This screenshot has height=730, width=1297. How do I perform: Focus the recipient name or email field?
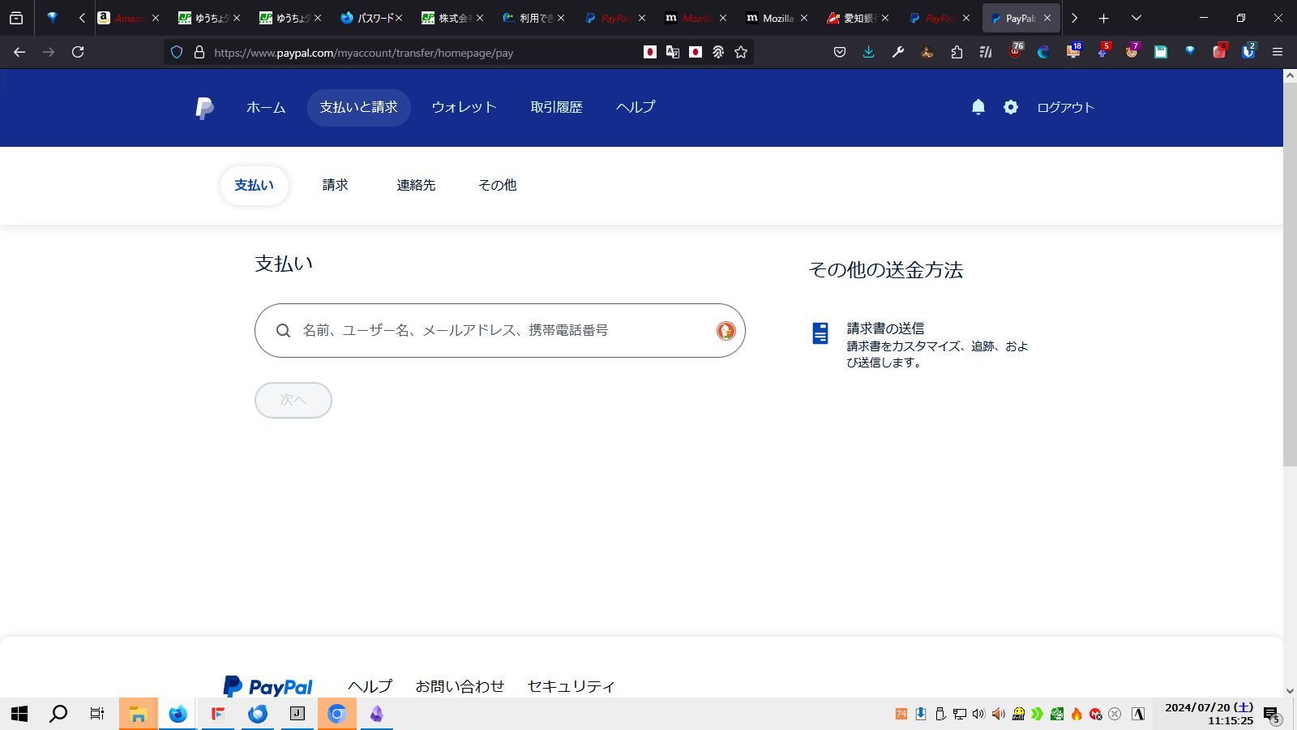pos(500,330)
